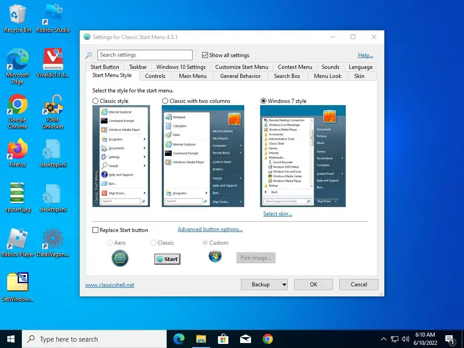The image size is (464, 348).
Task: Switch to the Menu Look tab
Action: click(328, 76)
